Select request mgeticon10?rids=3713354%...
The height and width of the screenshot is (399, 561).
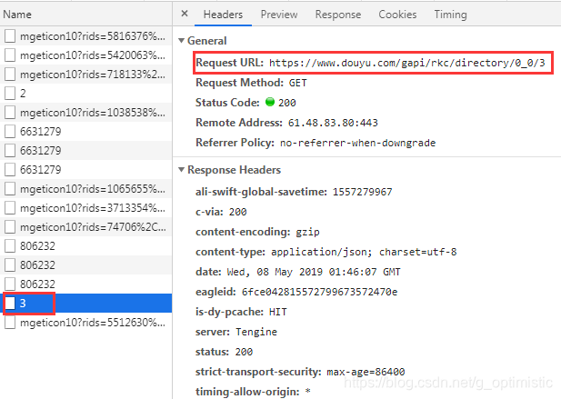(x=85, y=208)
